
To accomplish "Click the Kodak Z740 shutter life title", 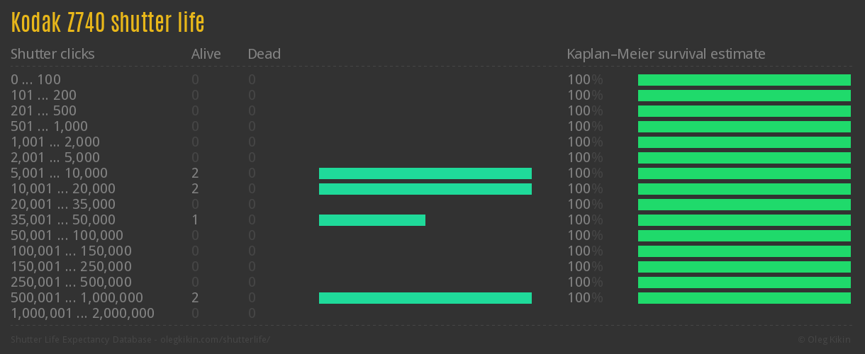I will 108,23.
